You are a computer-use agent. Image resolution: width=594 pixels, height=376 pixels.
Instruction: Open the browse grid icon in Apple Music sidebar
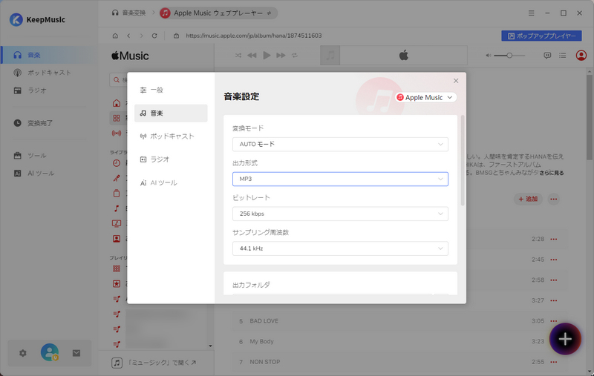(117, 118)
